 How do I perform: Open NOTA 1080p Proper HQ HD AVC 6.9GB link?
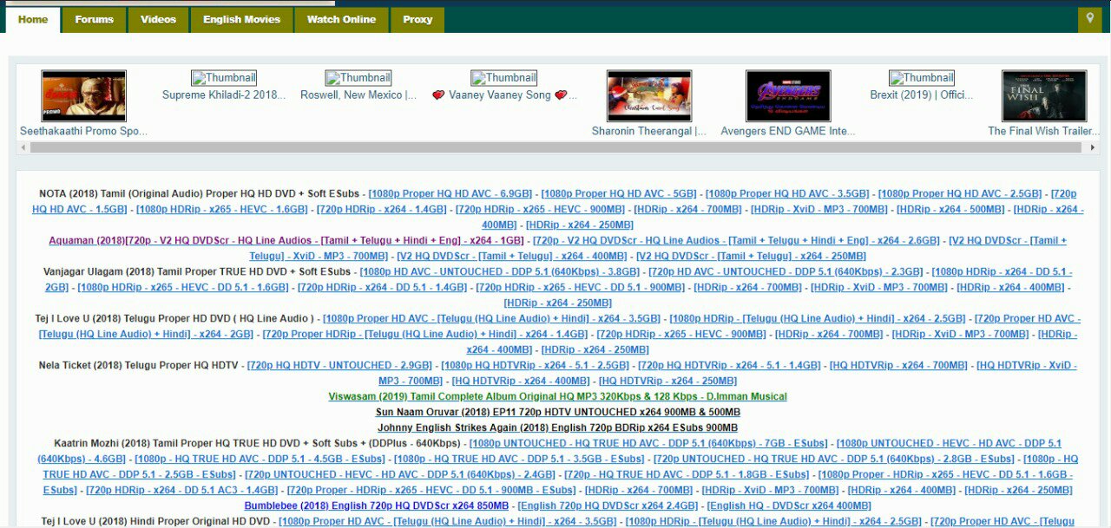point(450,194)
